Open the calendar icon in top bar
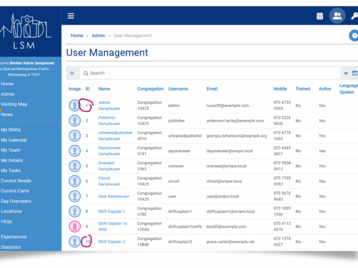The height and width of the screenshot is (268, 358). point(320,16)
